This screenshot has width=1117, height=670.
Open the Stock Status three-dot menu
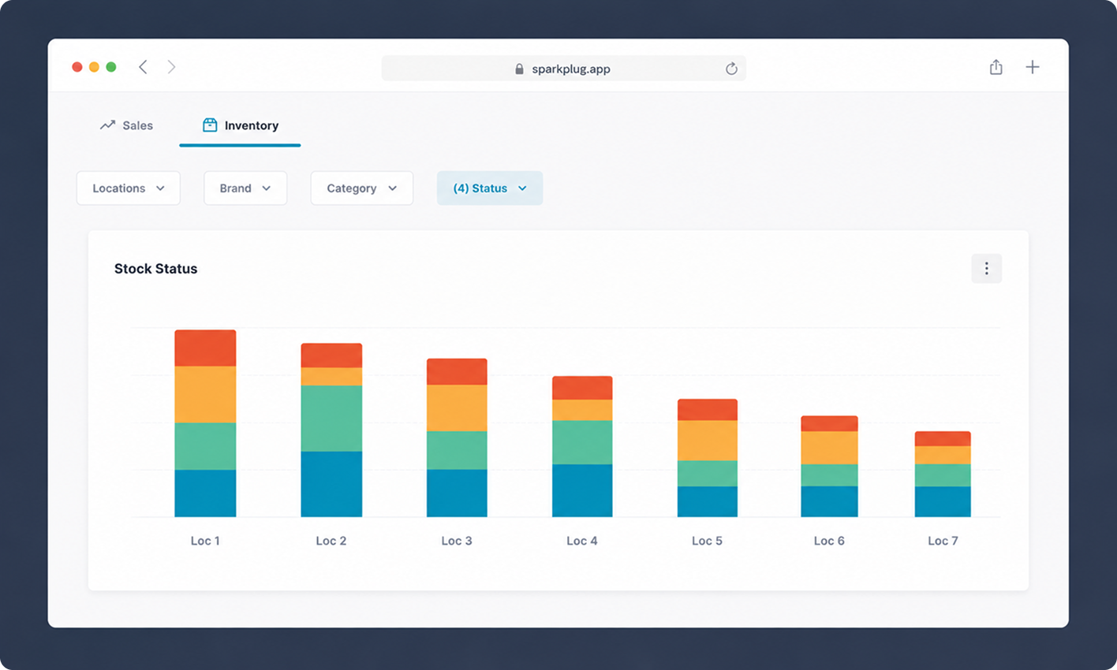point(986,269)
